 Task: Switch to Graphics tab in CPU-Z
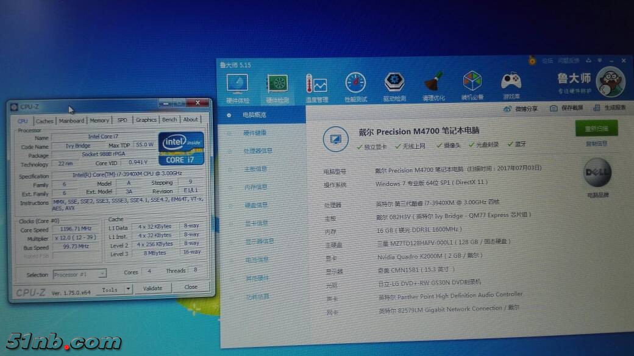tap(146, 120)
